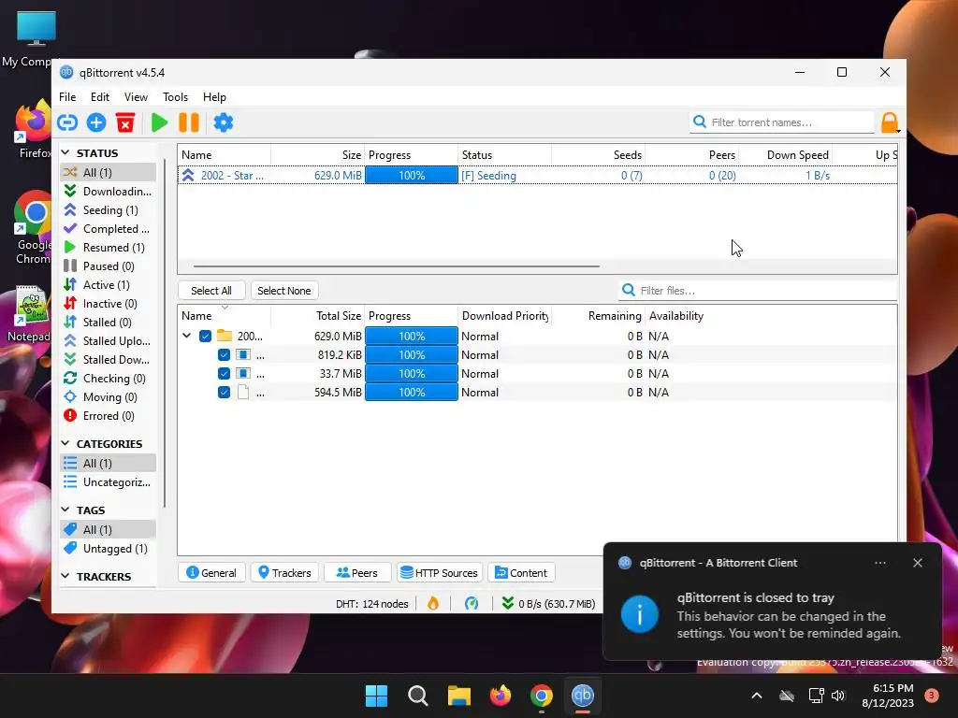
Task: Select the Untagged (1) tag filter
Action: coord(109,548)
